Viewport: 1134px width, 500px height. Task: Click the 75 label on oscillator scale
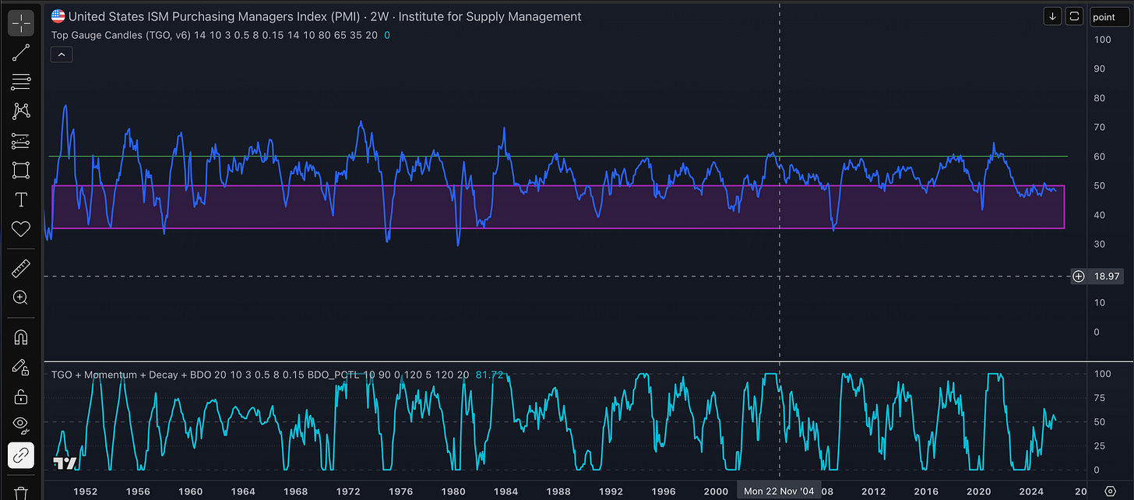1099,398
